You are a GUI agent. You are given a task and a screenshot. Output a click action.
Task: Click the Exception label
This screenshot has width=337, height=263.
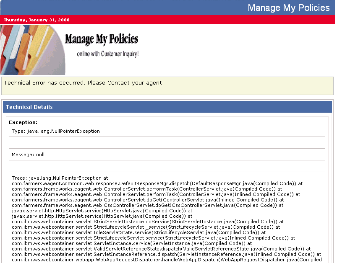23,122
